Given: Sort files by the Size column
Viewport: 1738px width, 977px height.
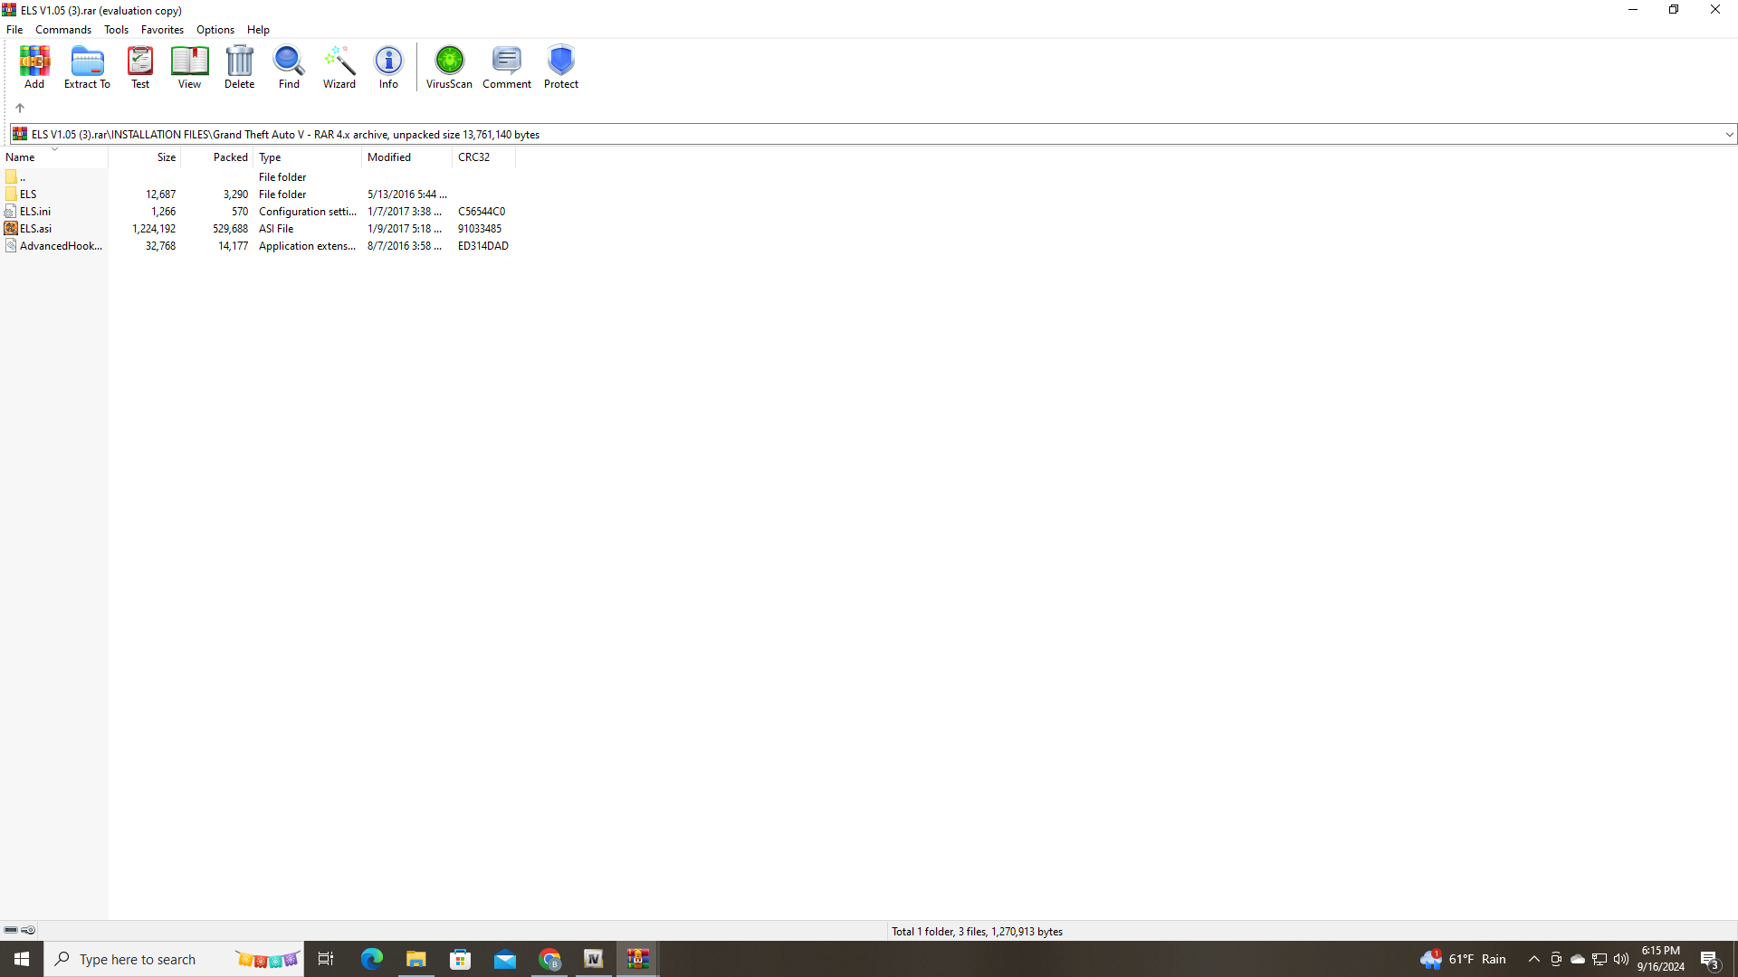Looking at the screenshot, I should [166, 157].
